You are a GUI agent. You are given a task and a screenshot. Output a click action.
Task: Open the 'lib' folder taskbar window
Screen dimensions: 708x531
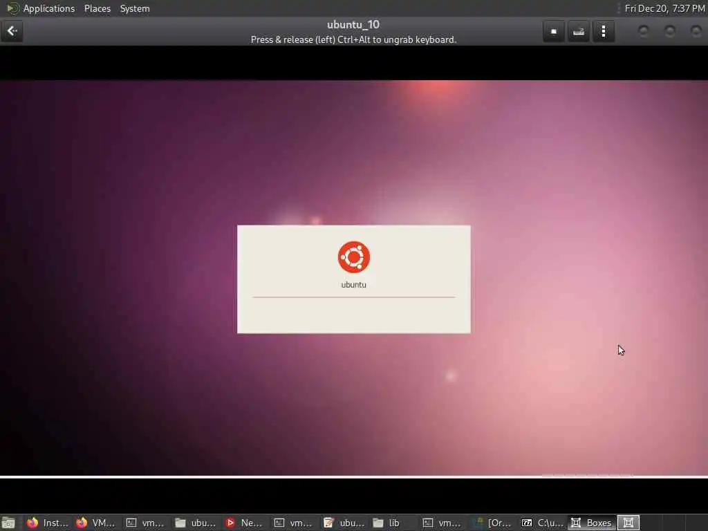tap(392, 523)
